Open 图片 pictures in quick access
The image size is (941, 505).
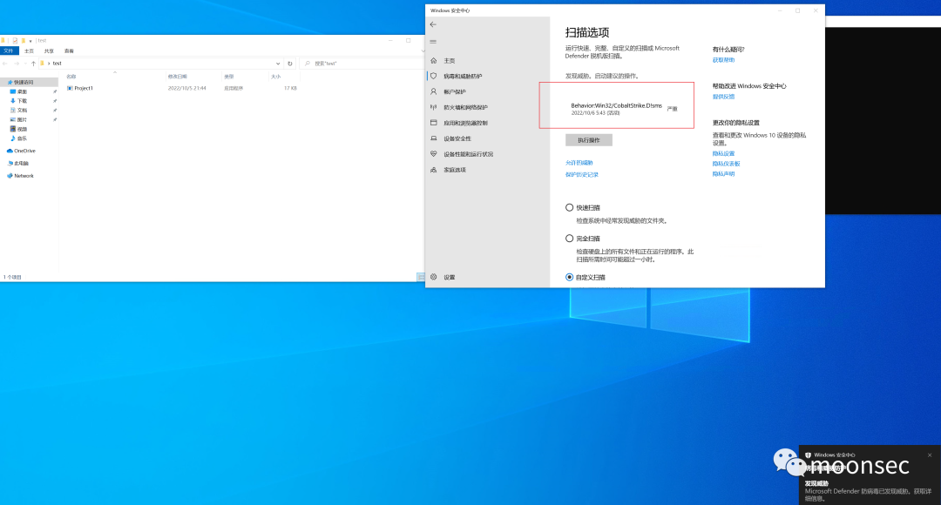[x=22, y=119]
